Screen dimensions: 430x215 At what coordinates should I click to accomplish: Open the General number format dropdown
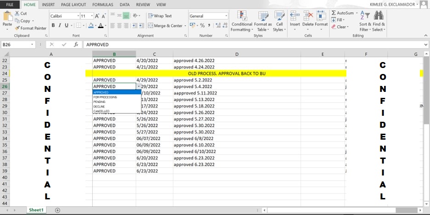click(226, 16)
